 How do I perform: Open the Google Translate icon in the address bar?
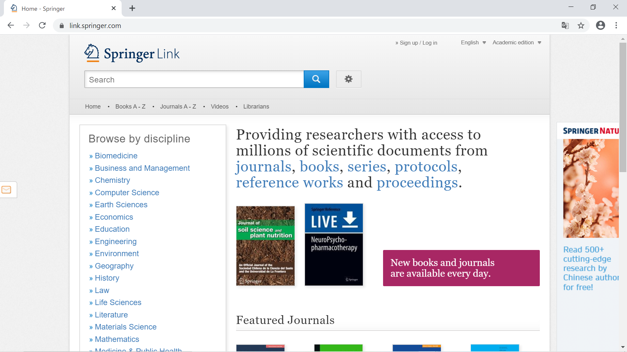click(x=565, y=25)
